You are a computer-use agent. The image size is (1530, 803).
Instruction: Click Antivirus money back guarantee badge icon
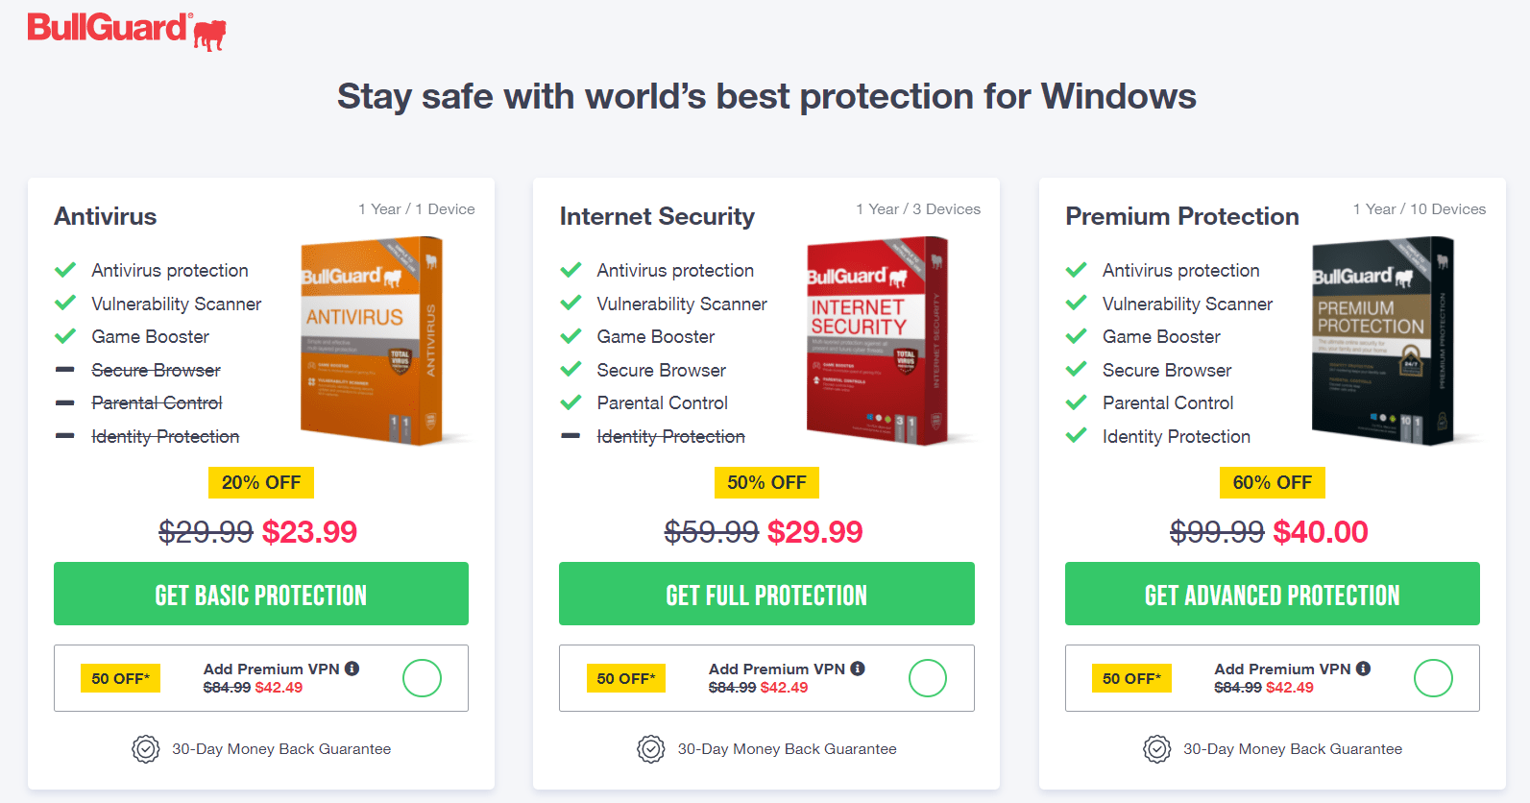146,748
